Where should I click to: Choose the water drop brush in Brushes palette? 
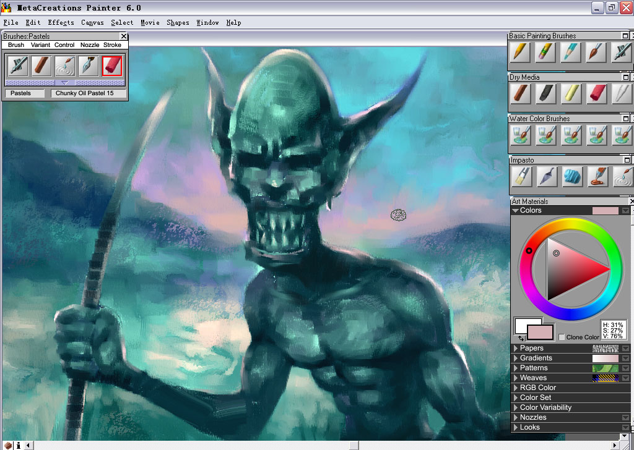[x=65, y=66]
